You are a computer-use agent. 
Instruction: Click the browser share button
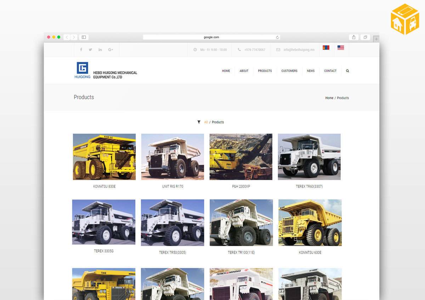click(354, 37)
